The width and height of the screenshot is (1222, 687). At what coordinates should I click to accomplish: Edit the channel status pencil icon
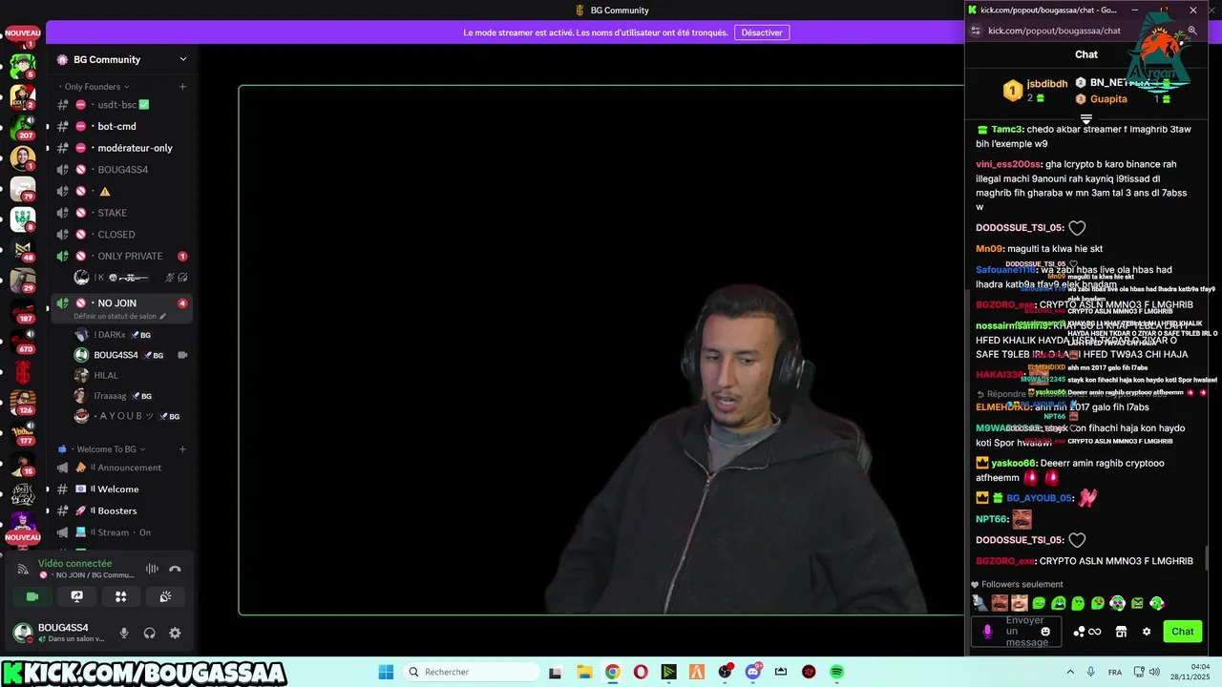pyautogui.click(x=163, y=316)
